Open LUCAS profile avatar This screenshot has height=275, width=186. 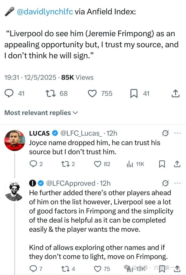click(x=15, y=140)
